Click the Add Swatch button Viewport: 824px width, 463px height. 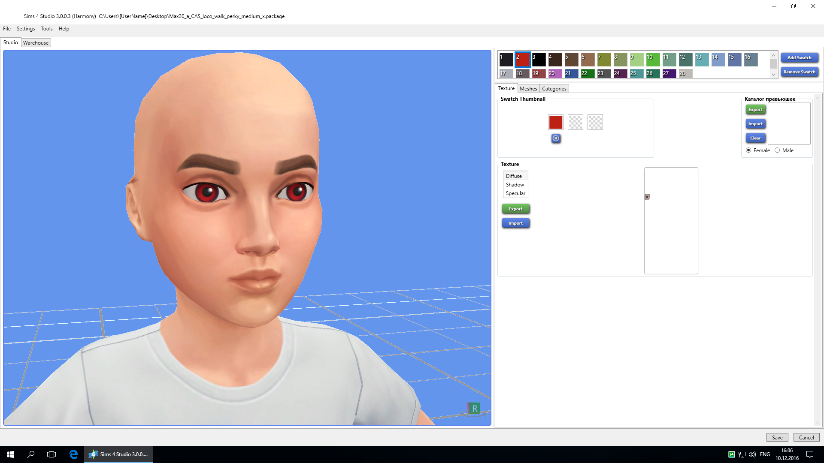click(x=799, y=58)
